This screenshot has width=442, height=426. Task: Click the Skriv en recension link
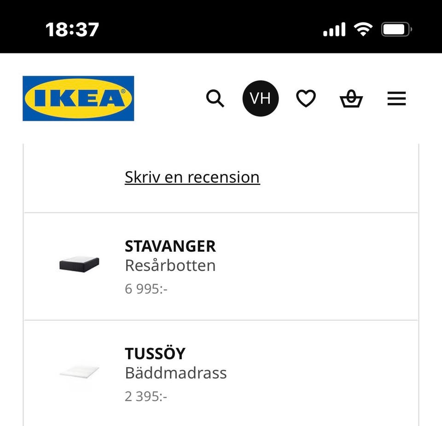click(x=192, y=177)
